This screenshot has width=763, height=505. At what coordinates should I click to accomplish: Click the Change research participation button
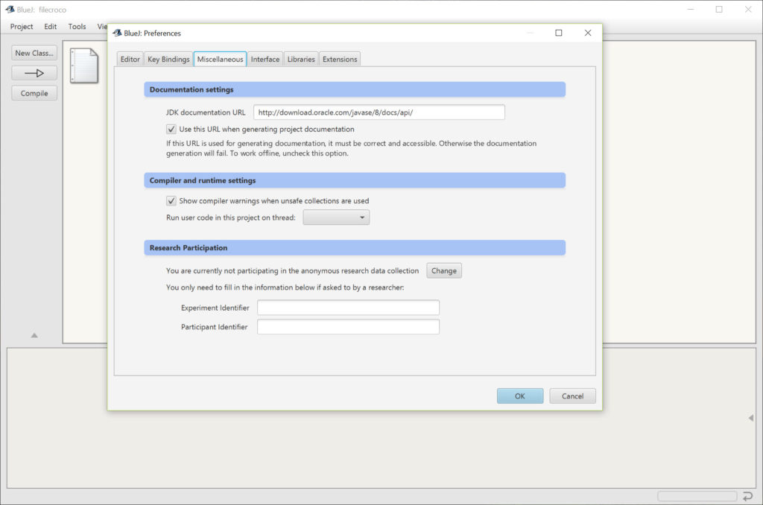click(x=444, y=270)
